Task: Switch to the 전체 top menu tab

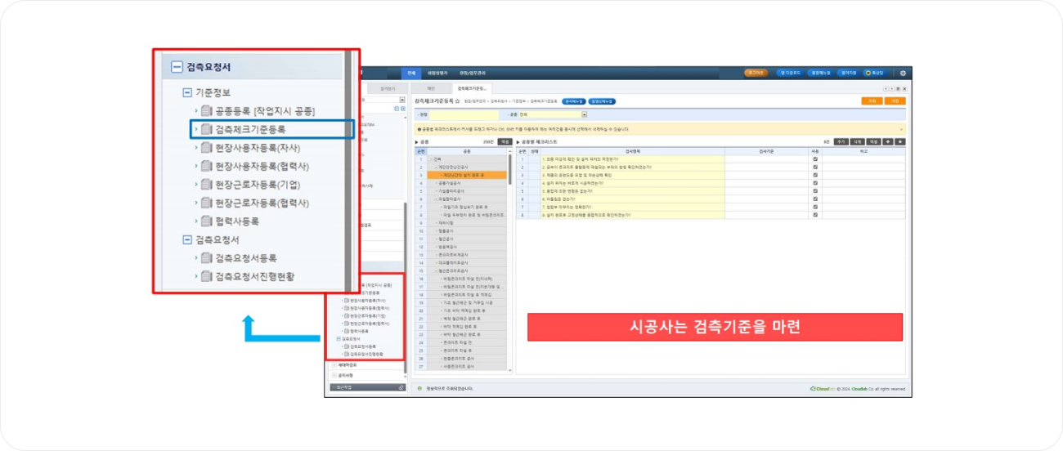Action: coord(411,73)
